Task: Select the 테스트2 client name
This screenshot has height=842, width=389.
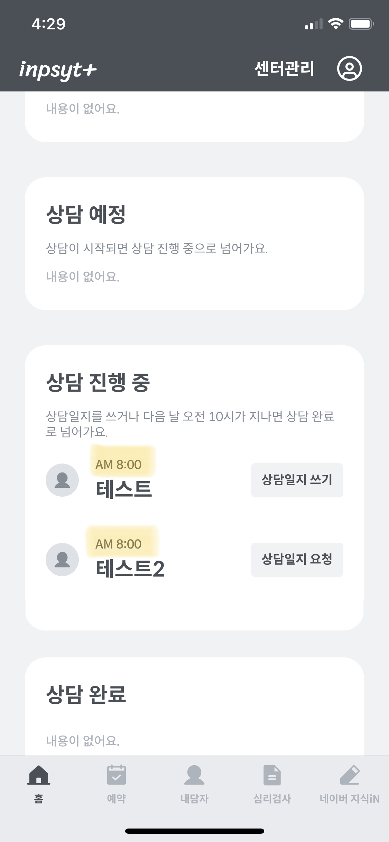Action: tap(130, 569)
